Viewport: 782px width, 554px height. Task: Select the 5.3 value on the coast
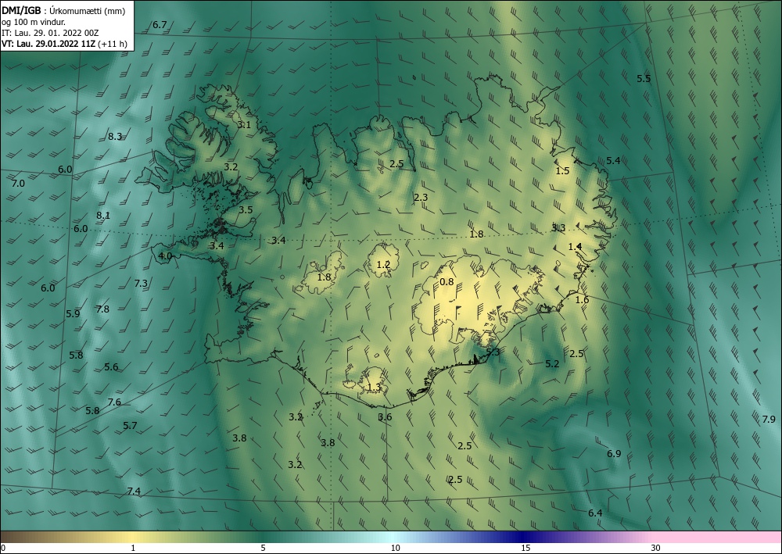tap(493, 352)
